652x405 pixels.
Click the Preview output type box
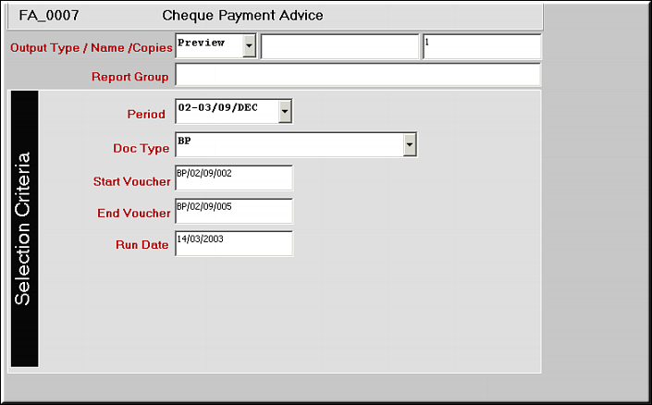click(x=208, y=47)
